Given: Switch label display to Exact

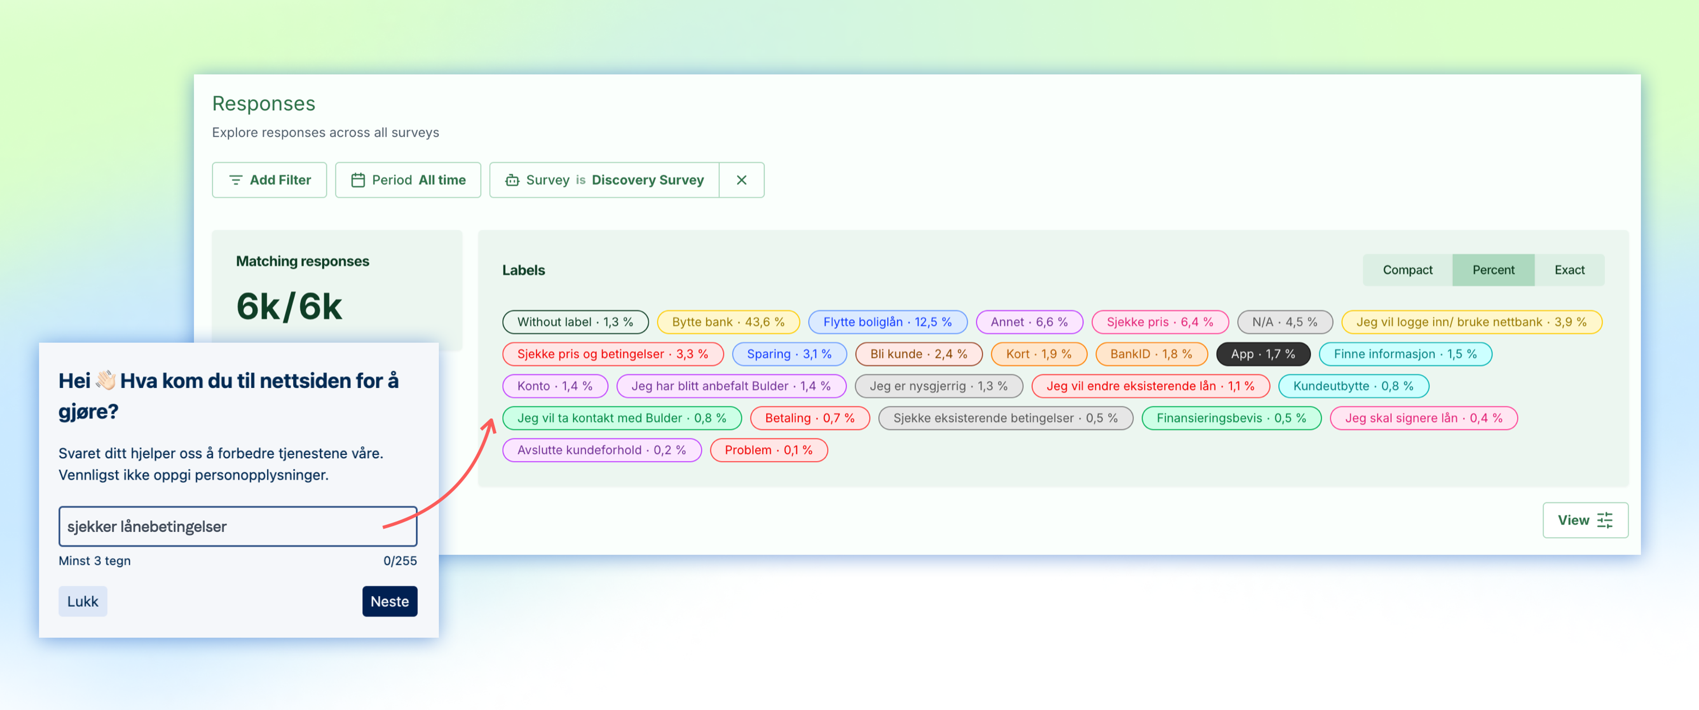Looking at the screenshot, I should coord(1569,270).
